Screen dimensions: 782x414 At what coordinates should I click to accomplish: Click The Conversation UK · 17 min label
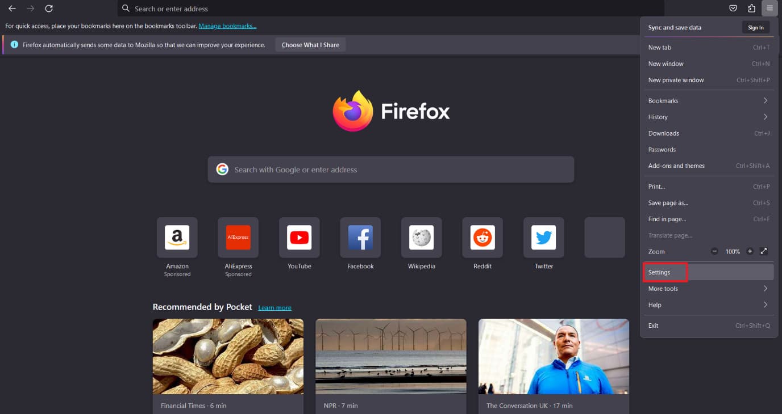529,405
